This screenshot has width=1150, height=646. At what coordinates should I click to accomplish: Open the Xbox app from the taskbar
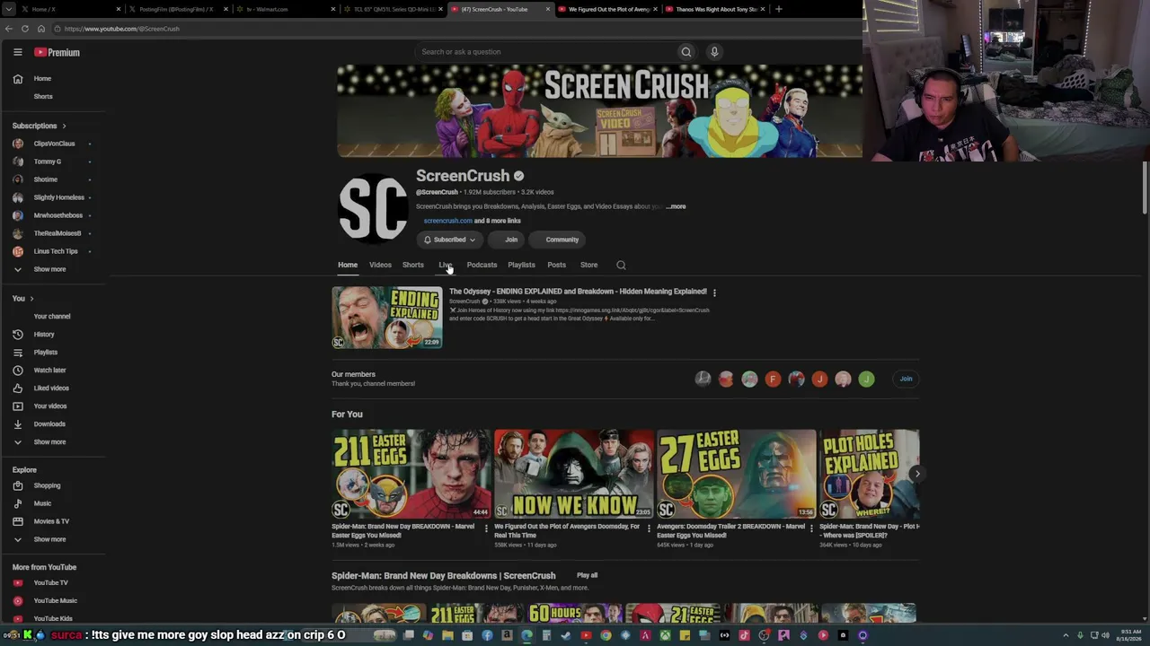pos(665,635)
